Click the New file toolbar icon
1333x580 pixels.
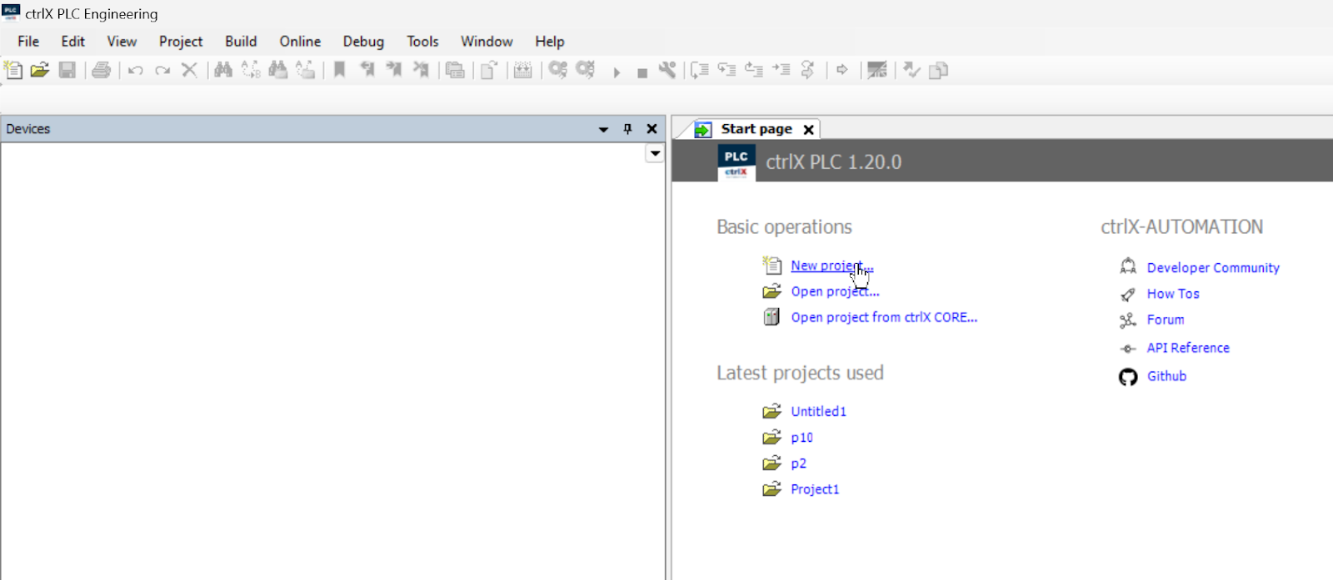pyautogui.click(x=13, y=70)
